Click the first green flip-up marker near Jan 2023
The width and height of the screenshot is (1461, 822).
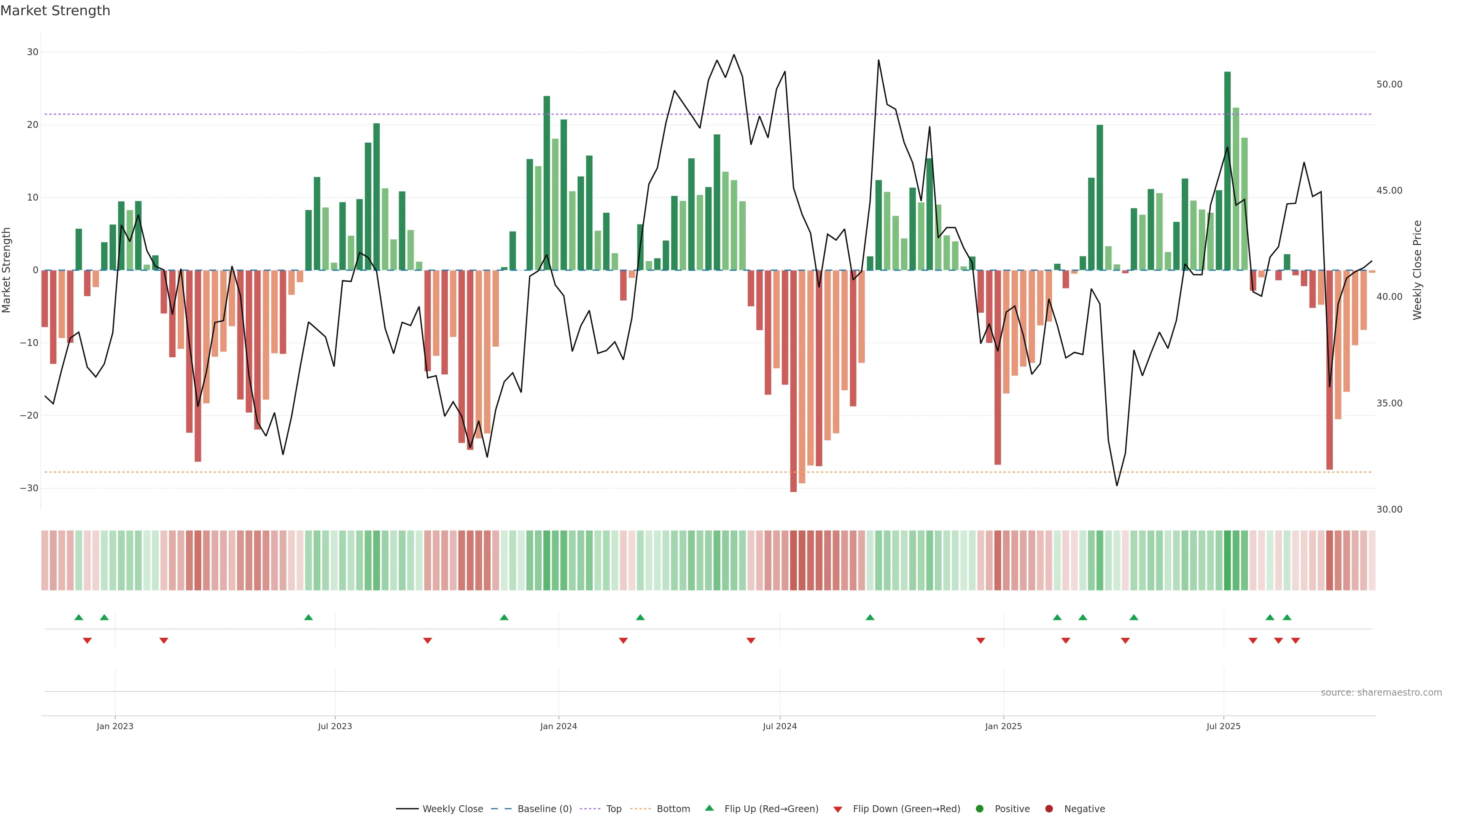tap(79, 617)
